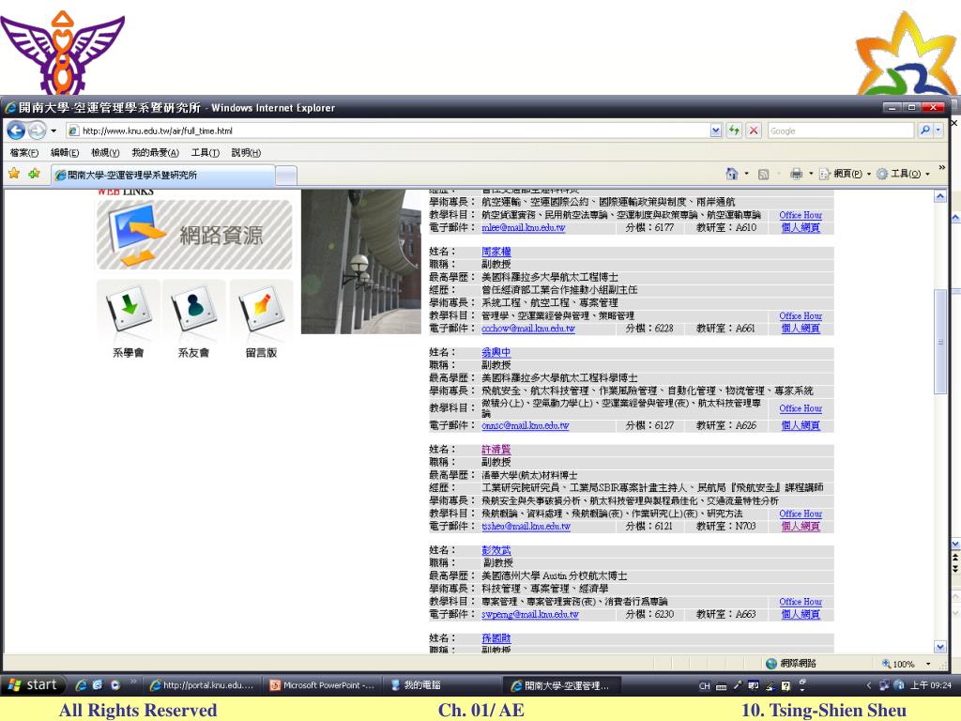This screenshot has width=961, height=721.
Task: Click into the URL address field
Action: tap(388, 130)
